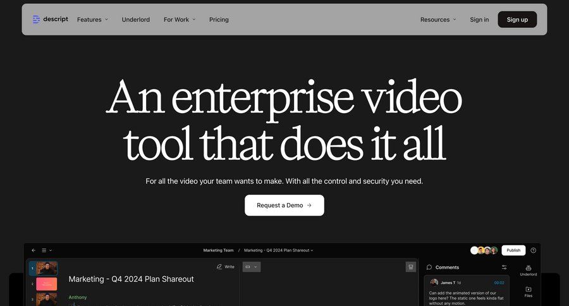The height and width of the screenshot is (306, 569).
Task: Expand the For Work dropdown menu
Action: tap(180, 20)
